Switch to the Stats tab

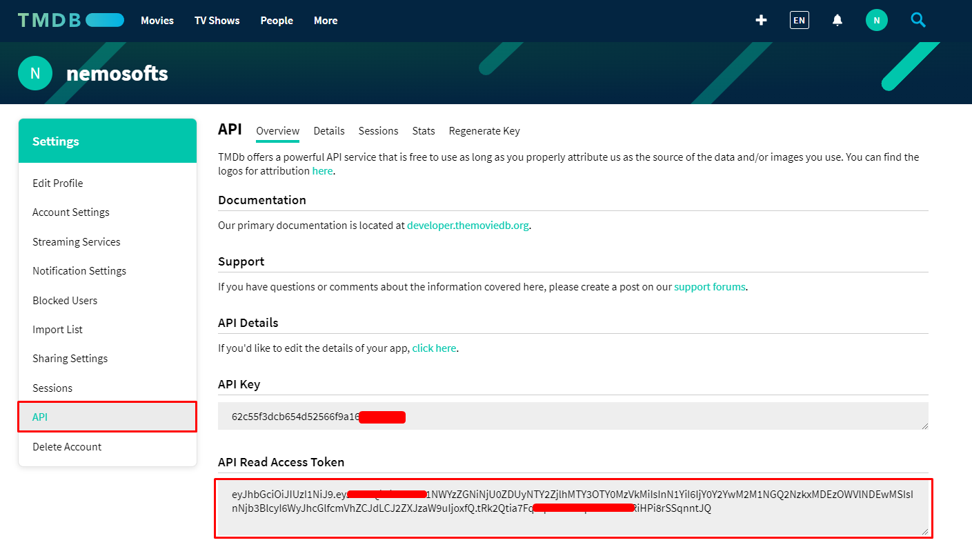pyautogui.click(x=424, y=131)
